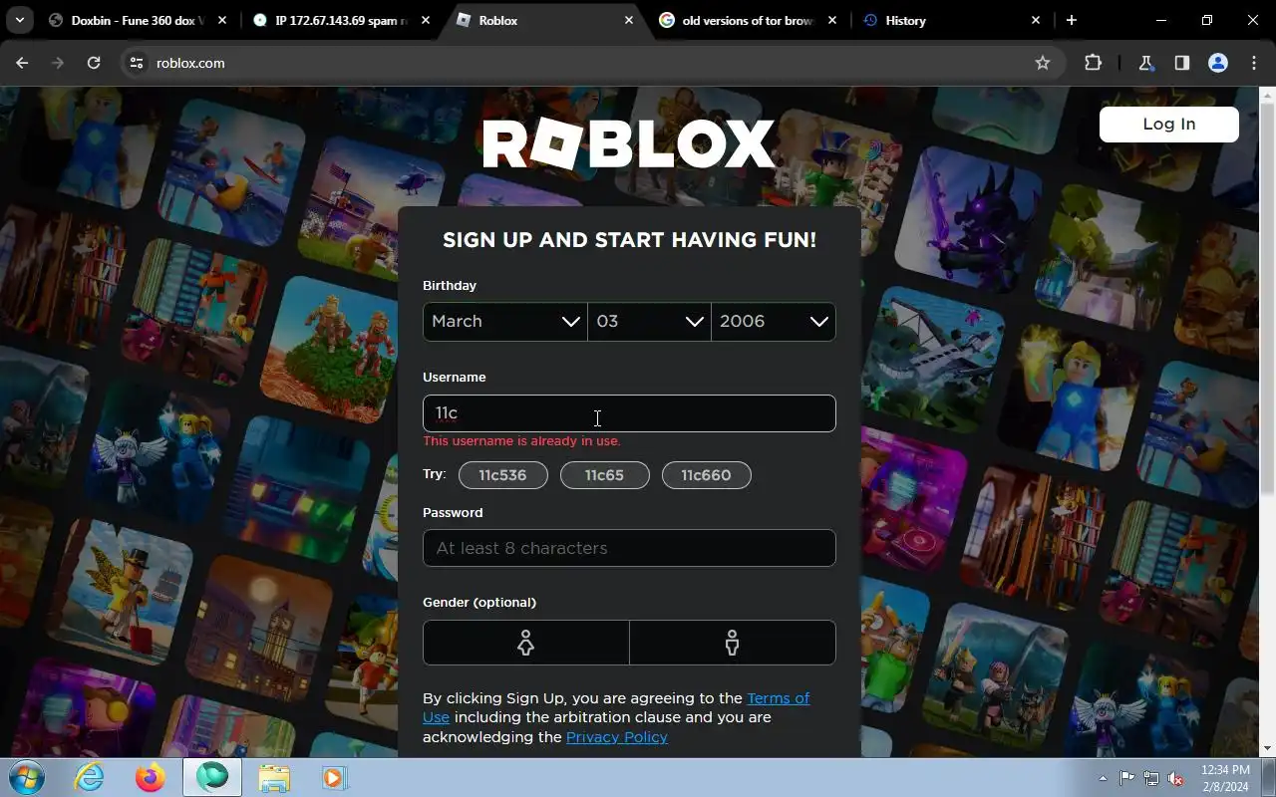Open the birthday year dropdown showing 2006
This screenshot has width=1276, height=797.
(x=774, y=321)
